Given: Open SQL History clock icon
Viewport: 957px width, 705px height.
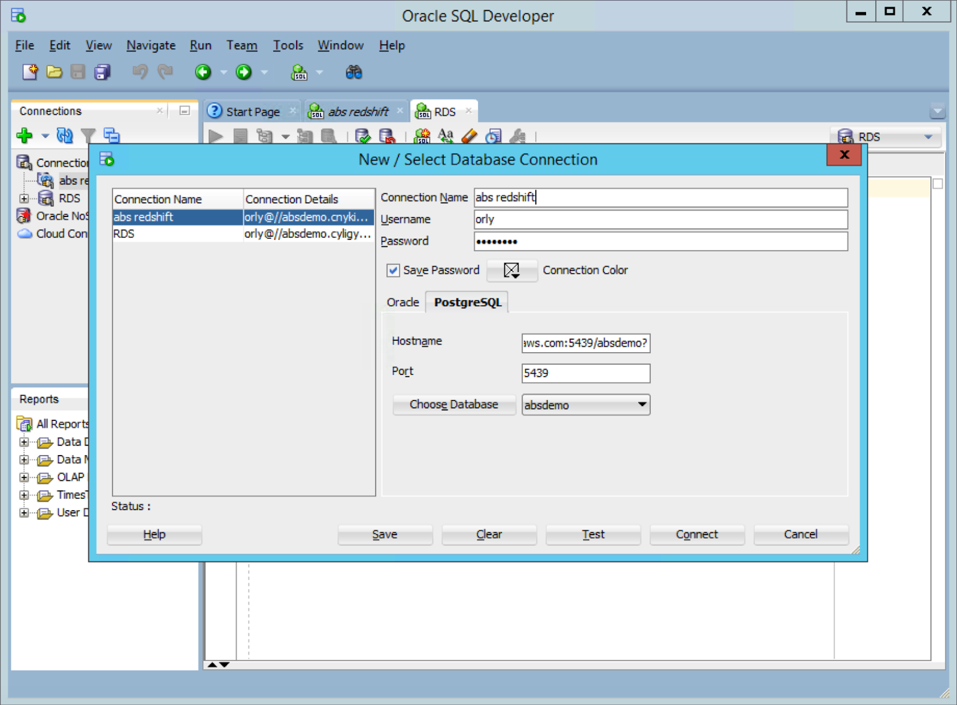Looking at the screenshot, I should [493, 136].
